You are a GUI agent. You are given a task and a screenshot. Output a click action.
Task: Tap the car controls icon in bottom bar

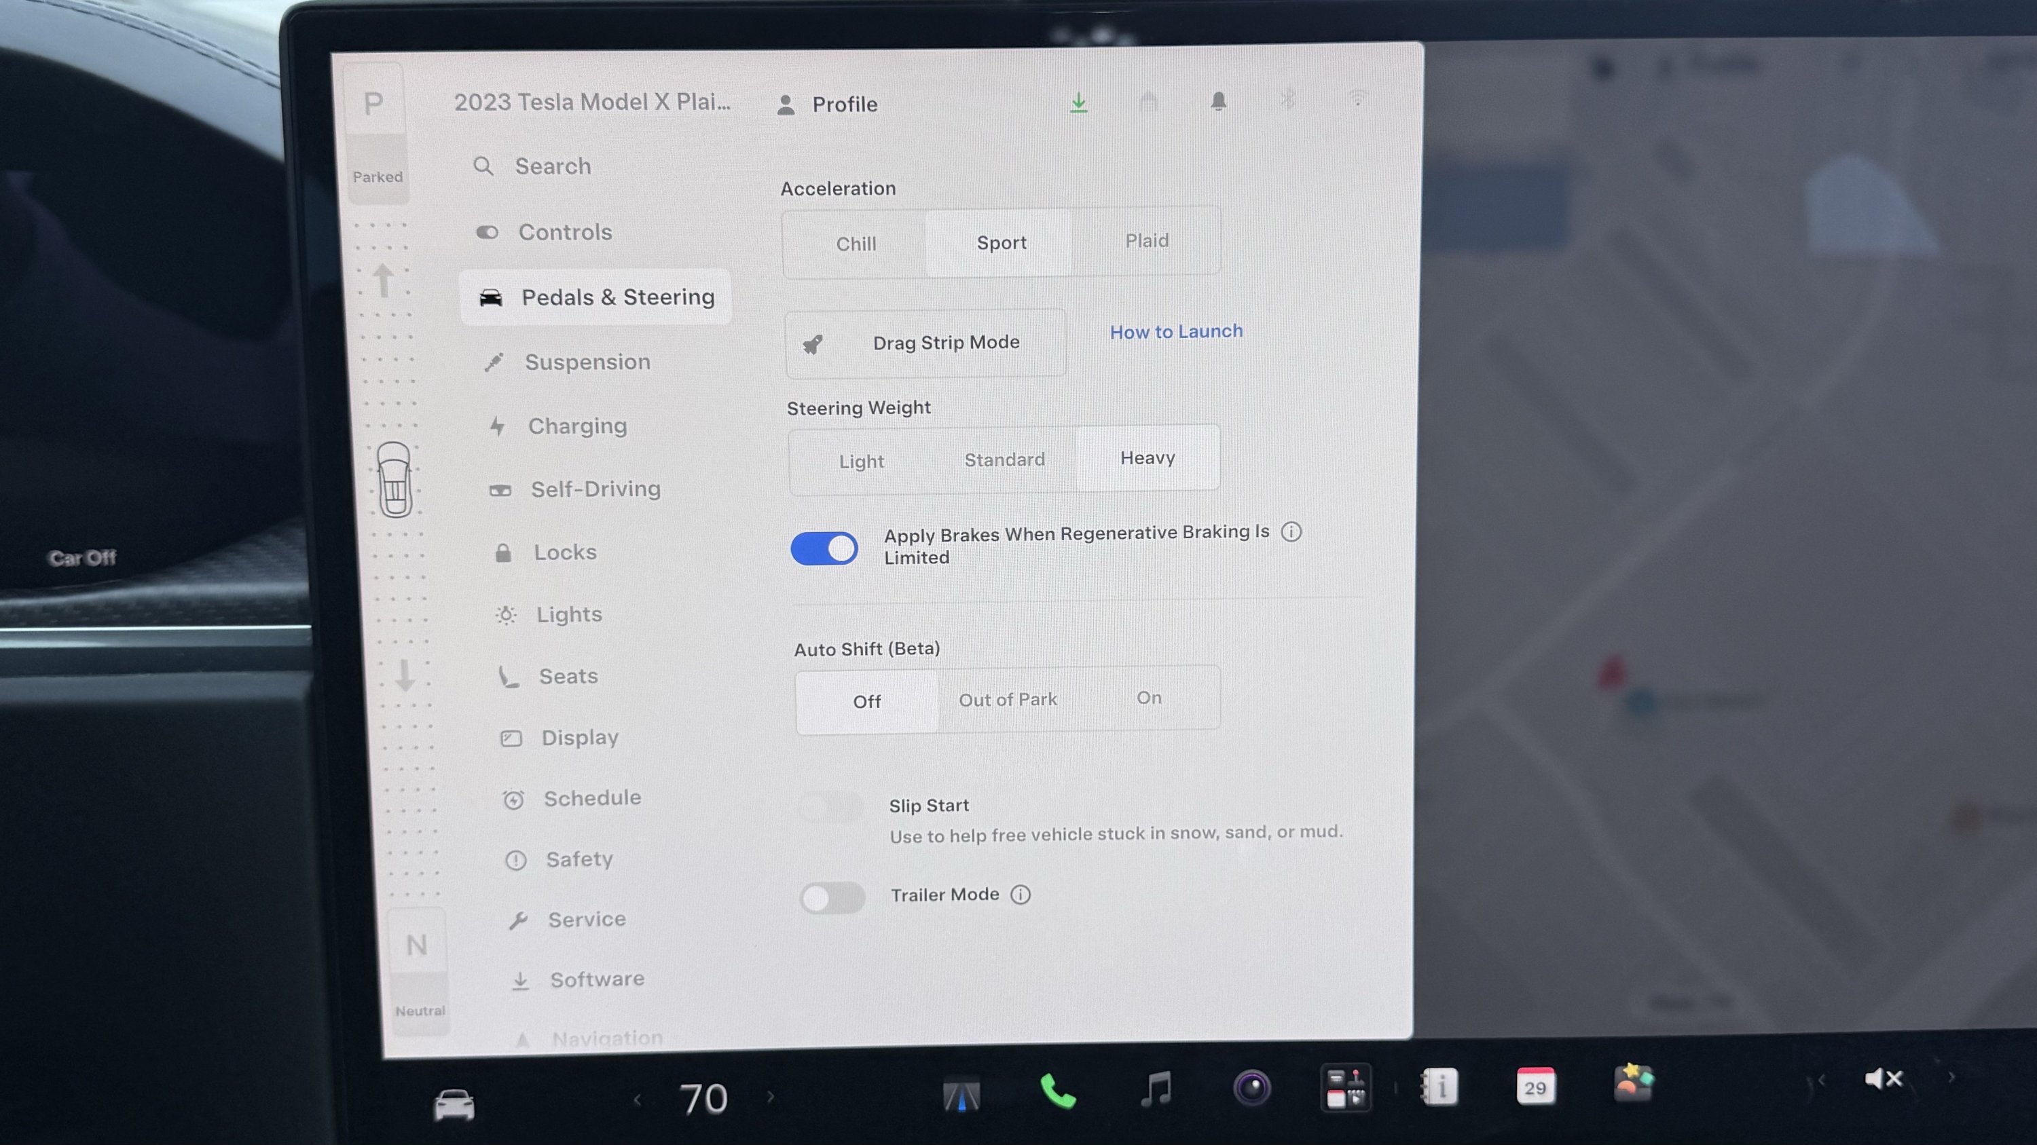[x=454, y=1104]
